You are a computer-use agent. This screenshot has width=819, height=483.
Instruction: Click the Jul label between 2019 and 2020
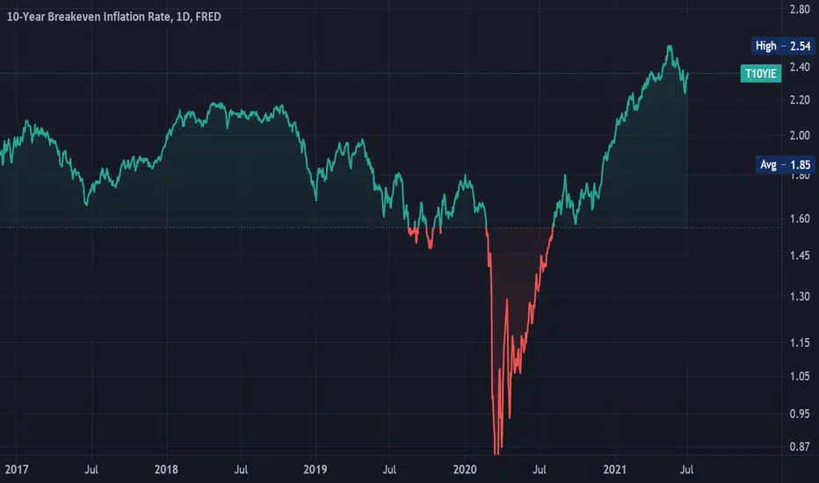tap(389, 470)
